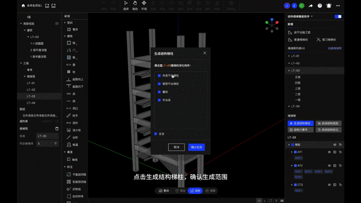
Task: Toggle the assistant panel switch
Action: click(338, 16)
